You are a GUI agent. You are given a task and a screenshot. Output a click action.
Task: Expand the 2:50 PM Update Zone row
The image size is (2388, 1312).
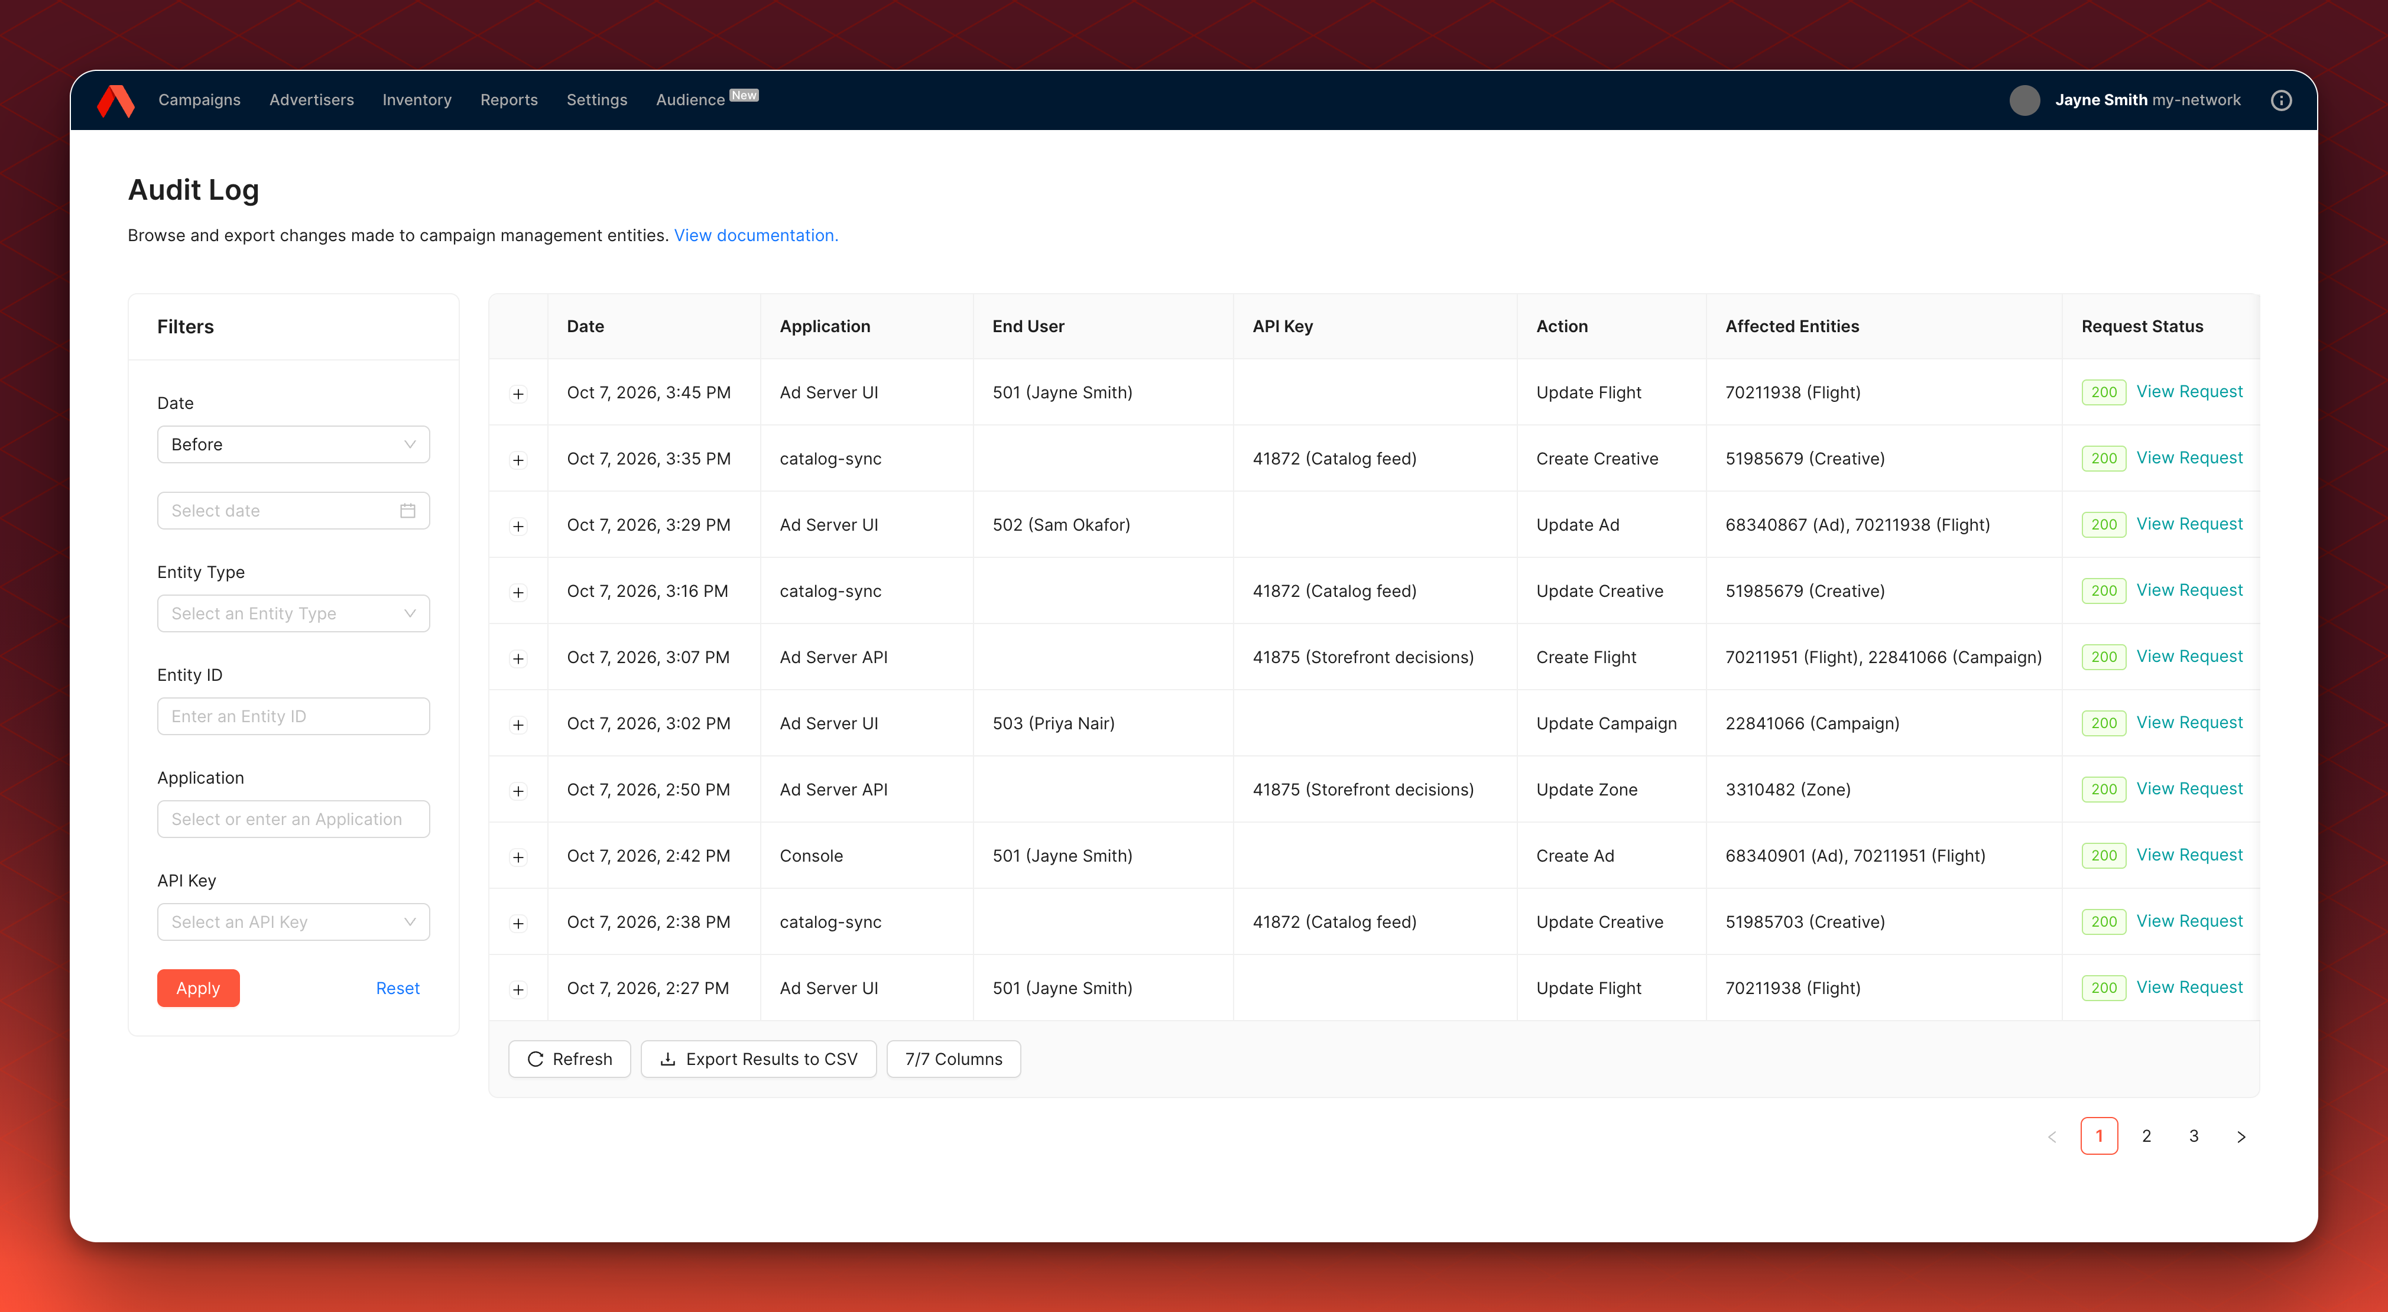coord(518,790)
